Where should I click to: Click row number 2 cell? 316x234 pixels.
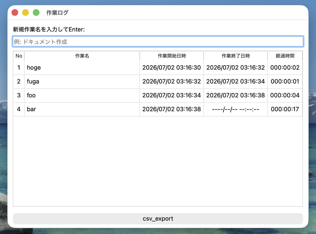coord(19,82)
